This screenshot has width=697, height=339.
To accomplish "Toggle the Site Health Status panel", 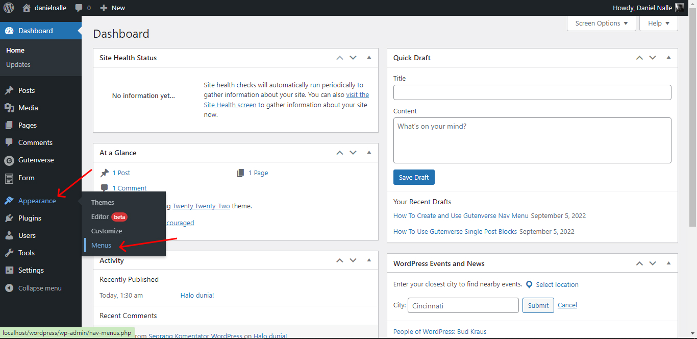I will point(369,58).
